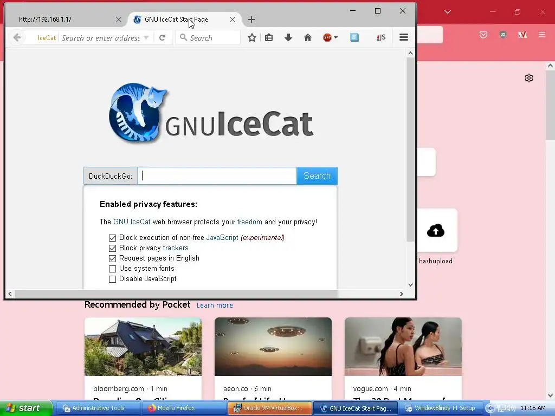The width and height of the screenshot is (555, 416).
Task: Open the downloads arrow in IceCat
Action: [288, 37]
